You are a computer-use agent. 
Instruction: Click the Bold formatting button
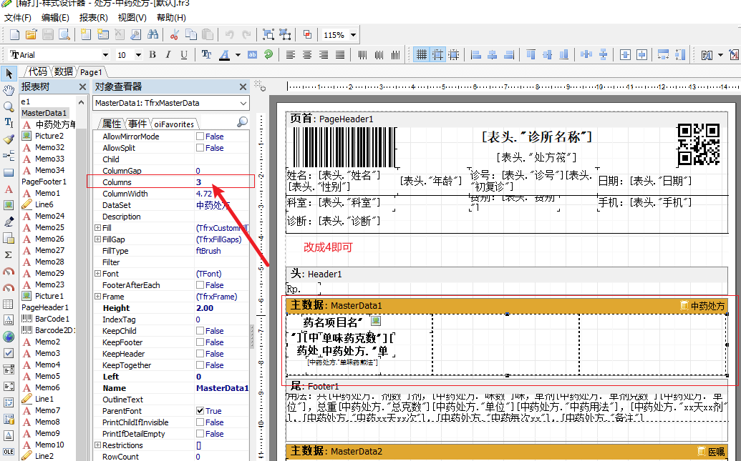(152, 55)
